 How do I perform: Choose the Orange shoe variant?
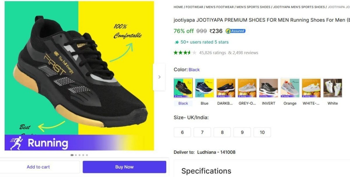coord(290,87)
